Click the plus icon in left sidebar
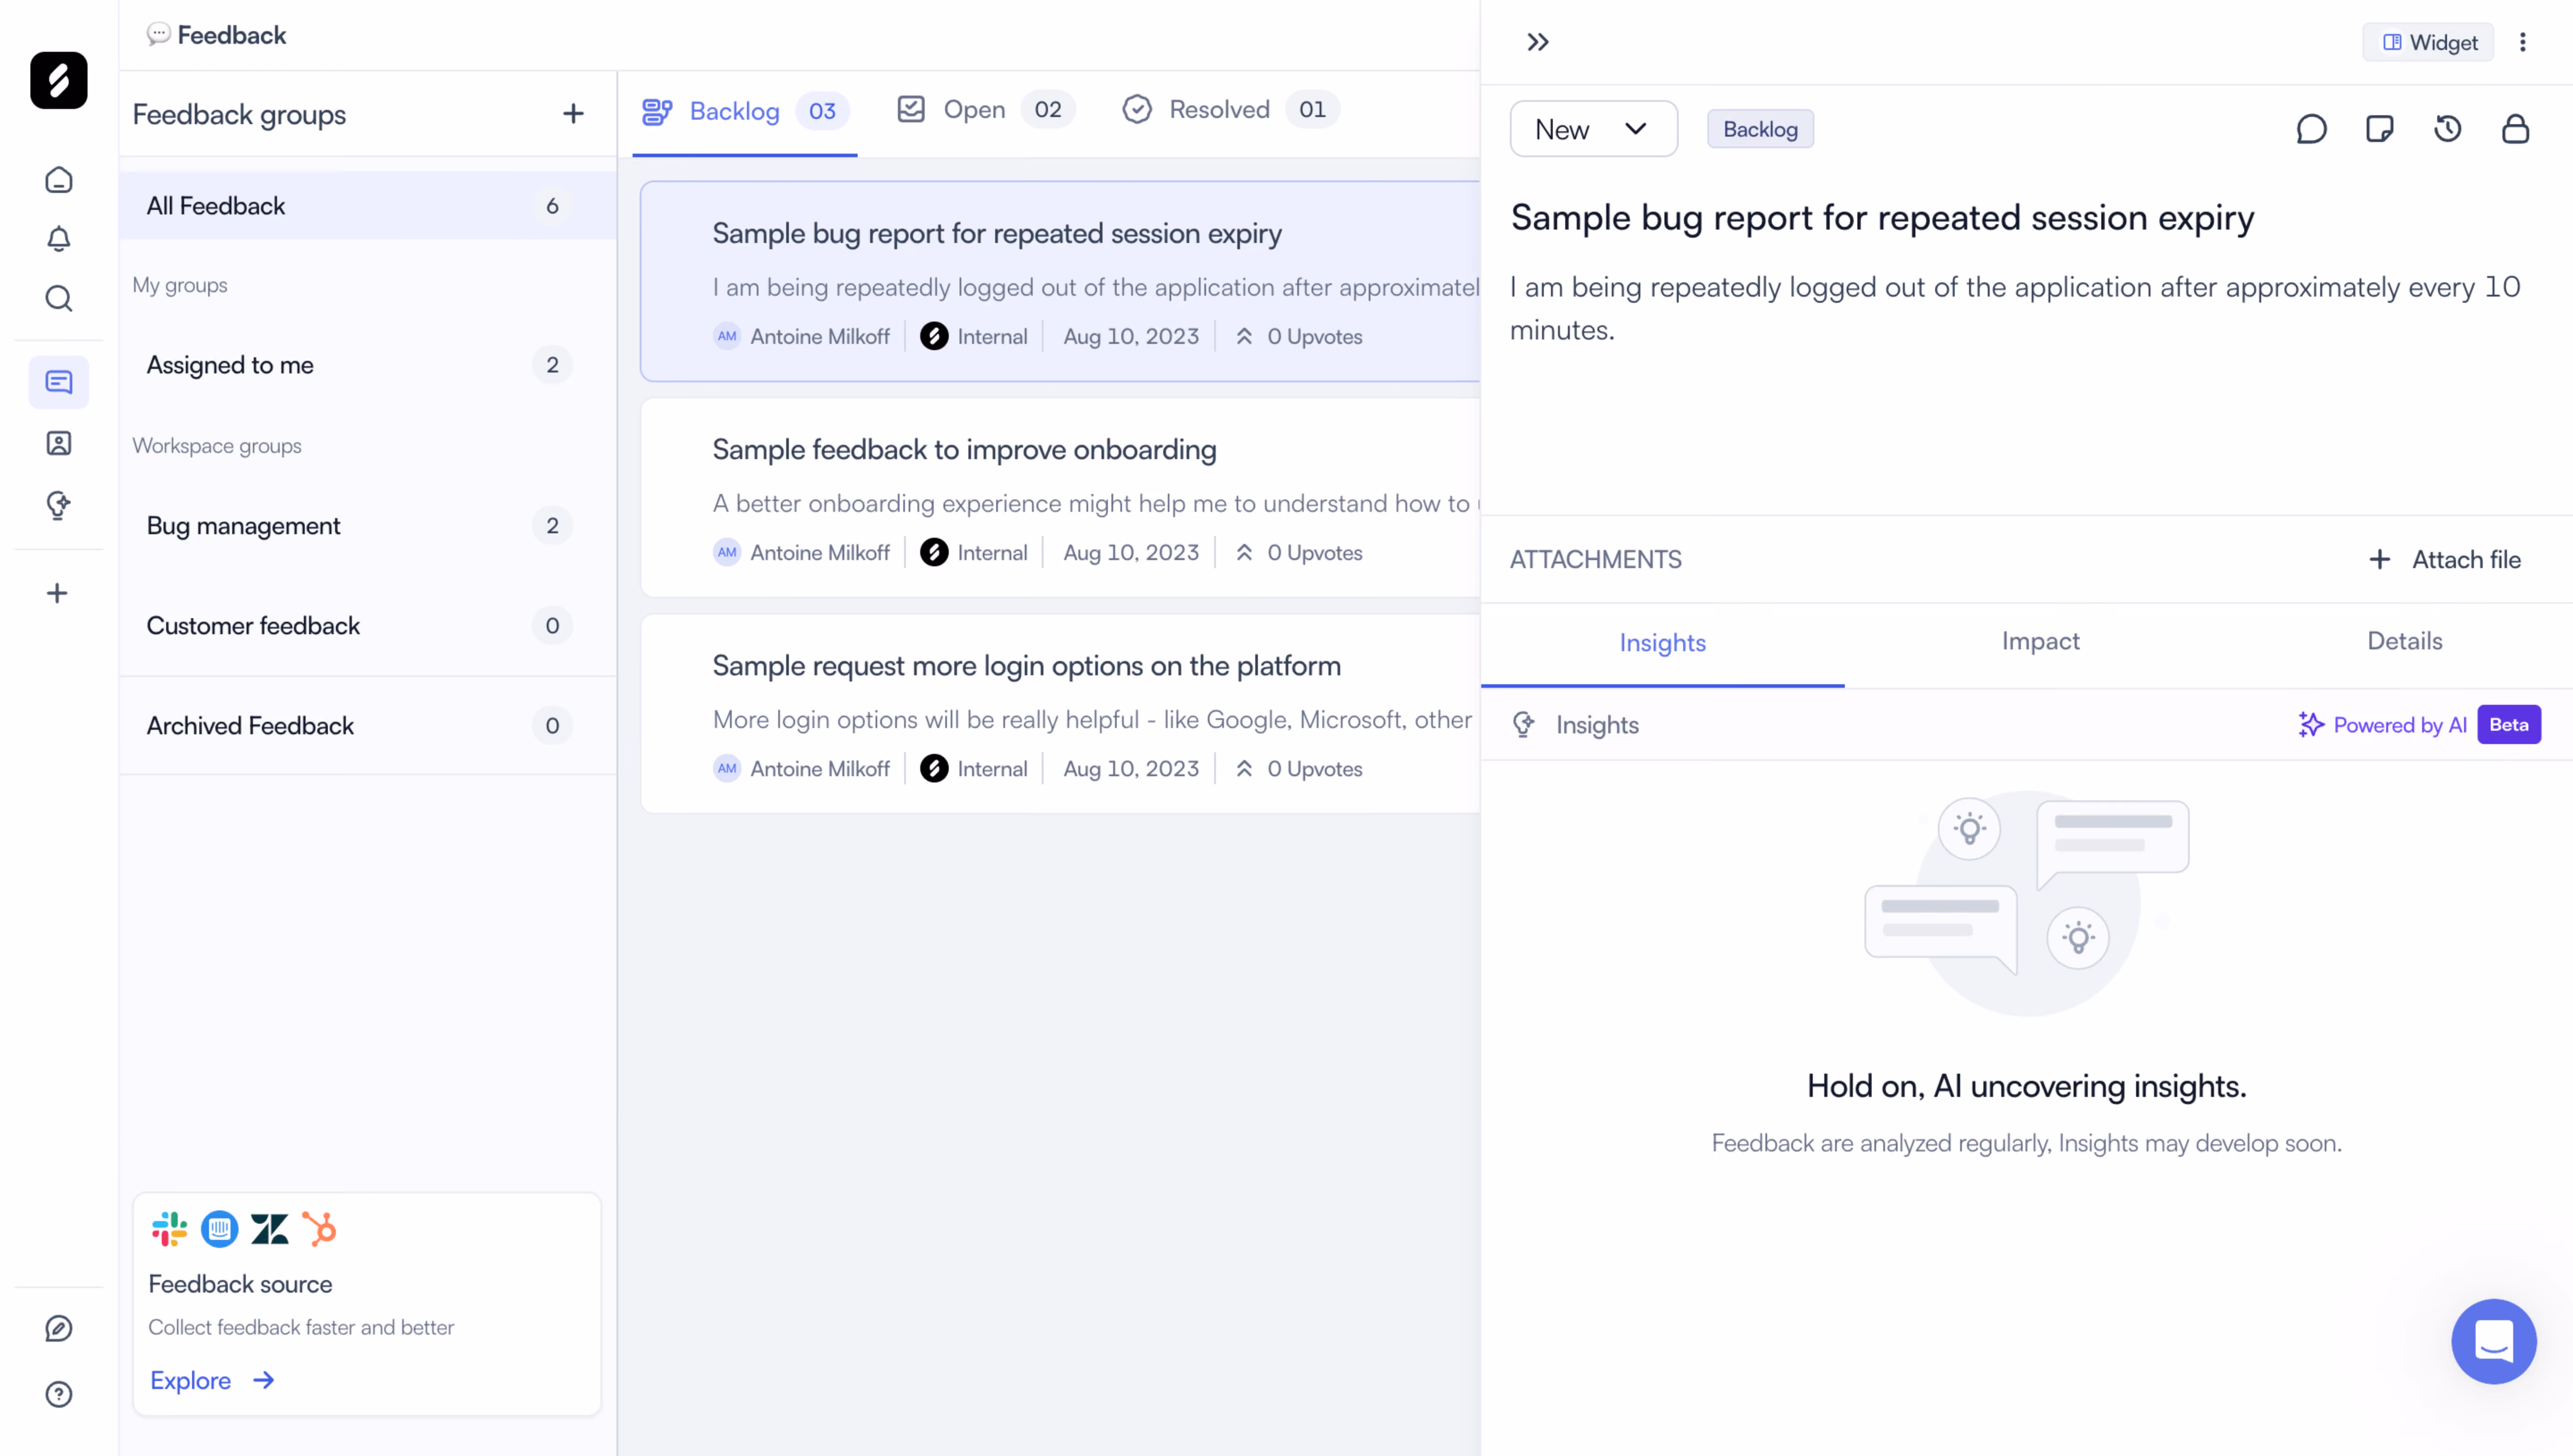Screen dimensions: 2573x1456 pyautogui.click(x=57, y=593)
